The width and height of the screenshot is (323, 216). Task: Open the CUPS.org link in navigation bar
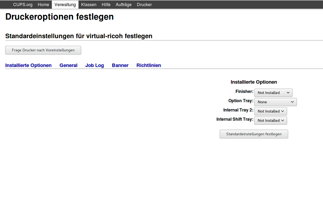(x=23, y=5)
